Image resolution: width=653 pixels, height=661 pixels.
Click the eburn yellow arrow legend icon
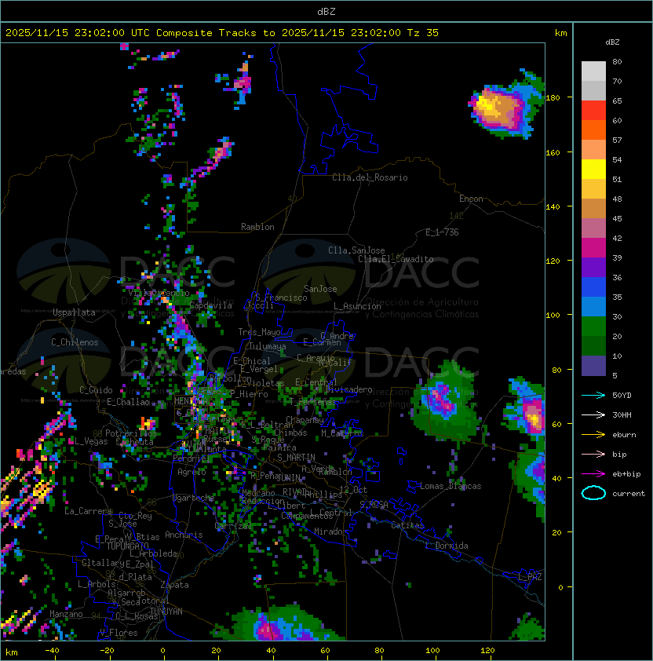[x=593, y=435]
